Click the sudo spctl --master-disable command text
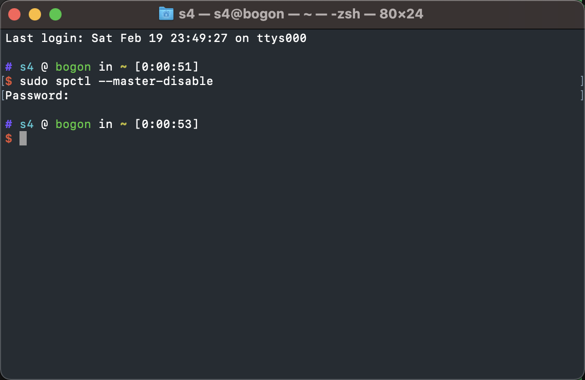The height and width of the screenshot is (380, 585). 116,81
